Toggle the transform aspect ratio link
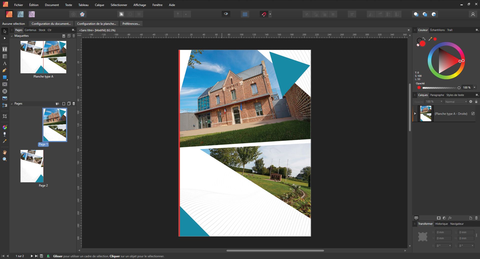The image size is (480, 259). [x=476, y=235]
